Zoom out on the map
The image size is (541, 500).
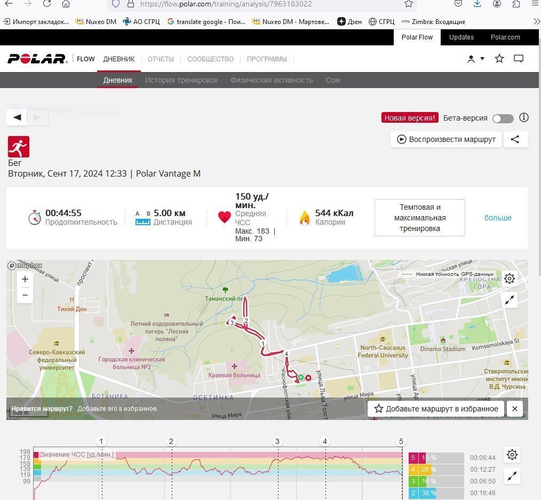[x=25, y=295]
